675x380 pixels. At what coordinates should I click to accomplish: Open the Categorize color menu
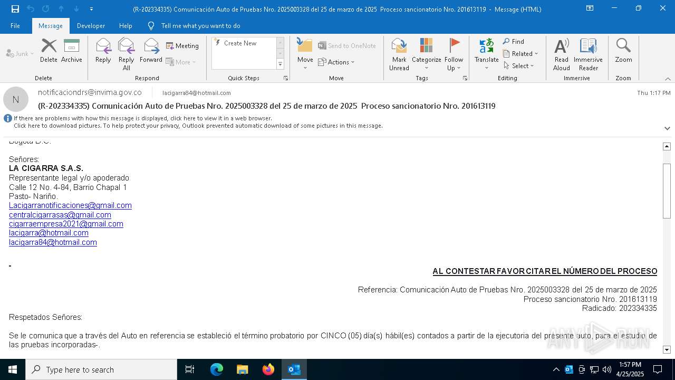(x=426, y=54)
